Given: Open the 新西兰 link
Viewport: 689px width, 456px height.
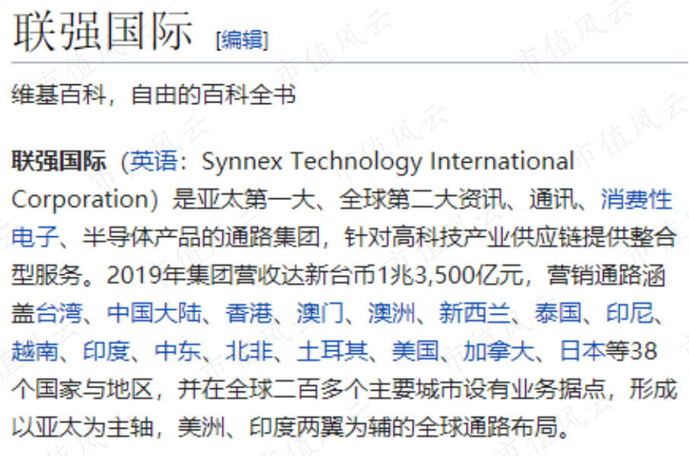Looking at the screenshot, I should (x=474, y=313).
